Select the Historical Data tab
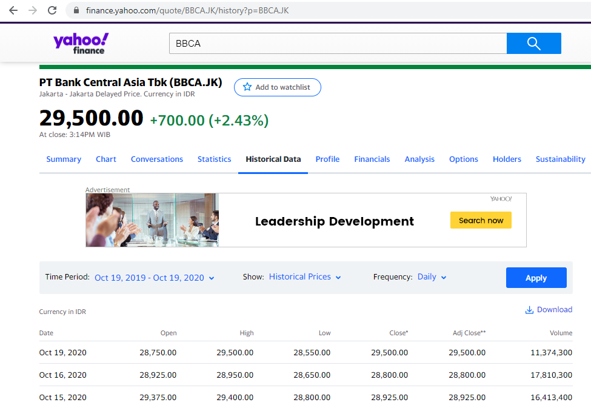The image size is (591, 408). (x=273, y=159)
